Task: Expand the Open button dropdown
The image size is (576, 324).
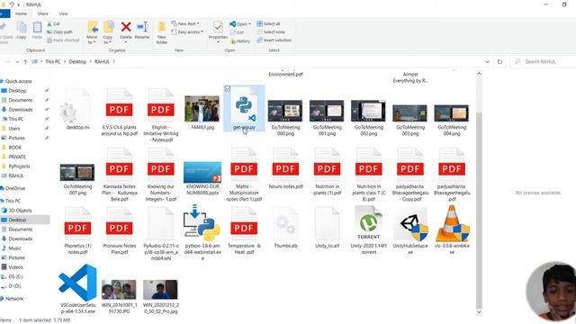Action: click(x=250, y=24)
